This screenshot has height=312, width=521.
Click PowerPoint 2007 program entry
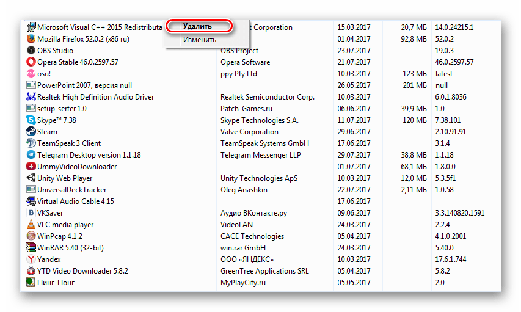click(x=84, y=85)
